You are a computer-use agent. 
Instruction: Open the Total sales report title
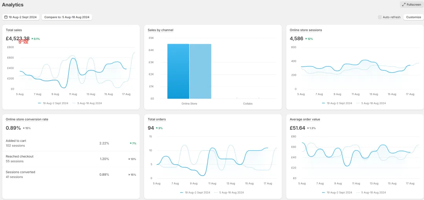tap(14, 30)
